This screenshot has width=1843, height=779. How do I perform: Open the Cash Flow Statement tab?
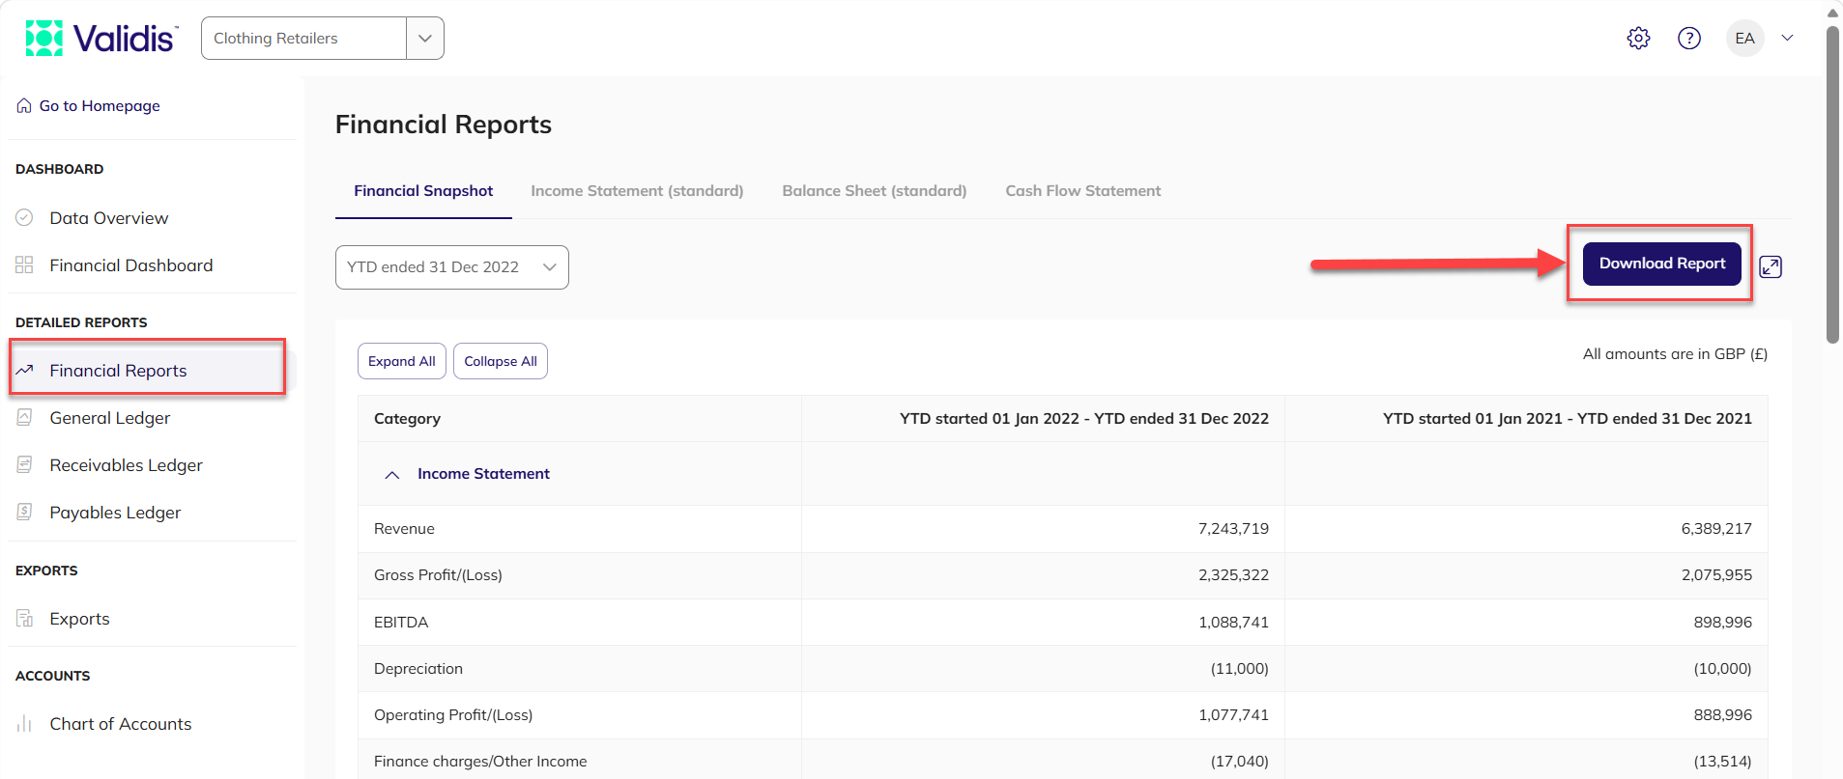click(1083, 191)
